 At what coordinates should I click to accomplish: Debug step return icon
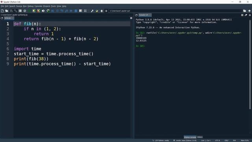pyautogui.click(x=67, y=11)
